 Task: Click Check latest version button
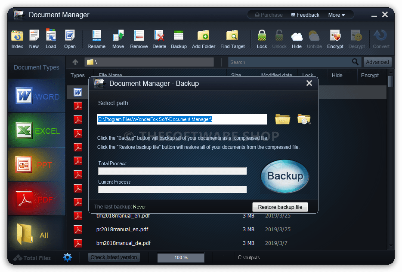[x=114, y=257]
